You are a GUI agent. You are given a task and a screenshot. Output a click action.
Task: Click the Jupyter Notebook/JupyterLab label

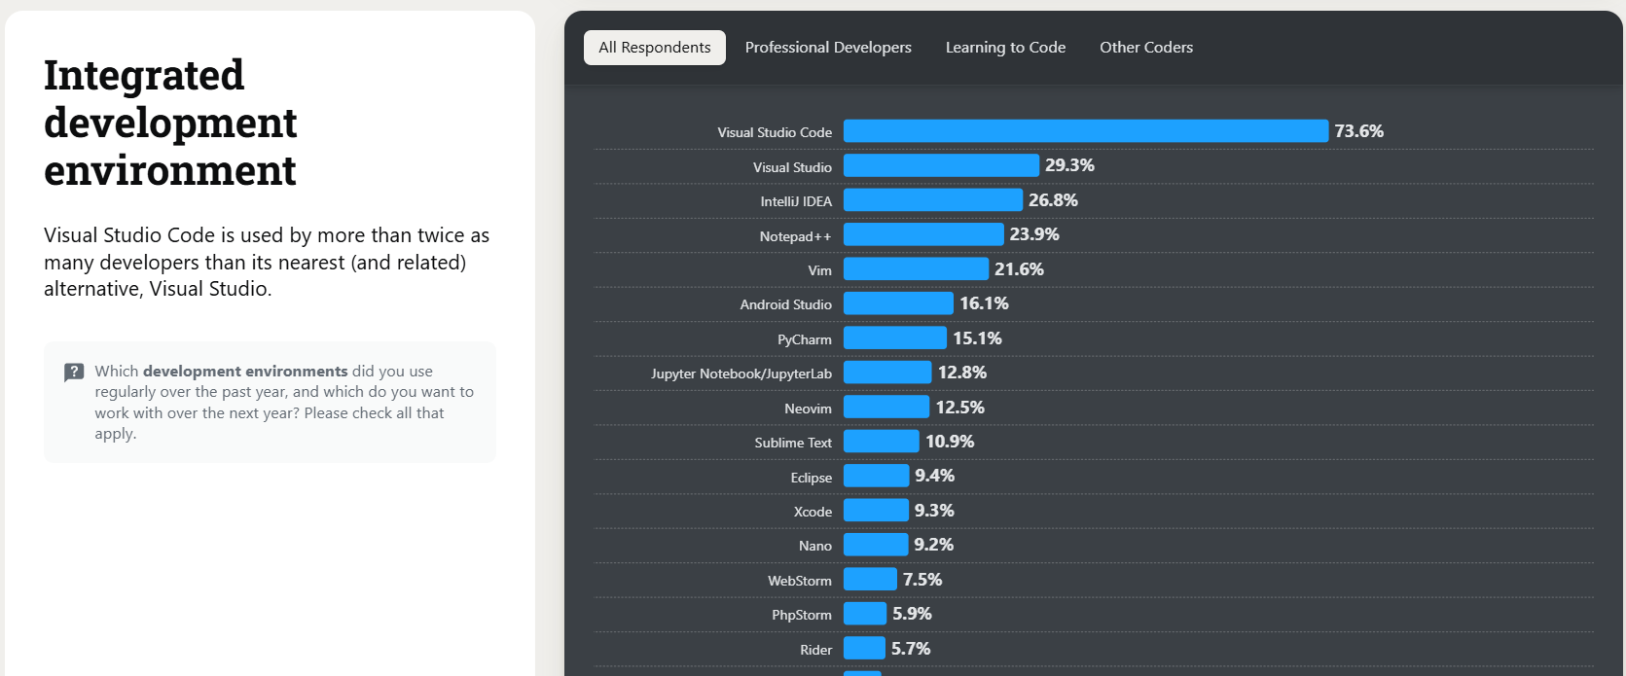pos(741,374)
